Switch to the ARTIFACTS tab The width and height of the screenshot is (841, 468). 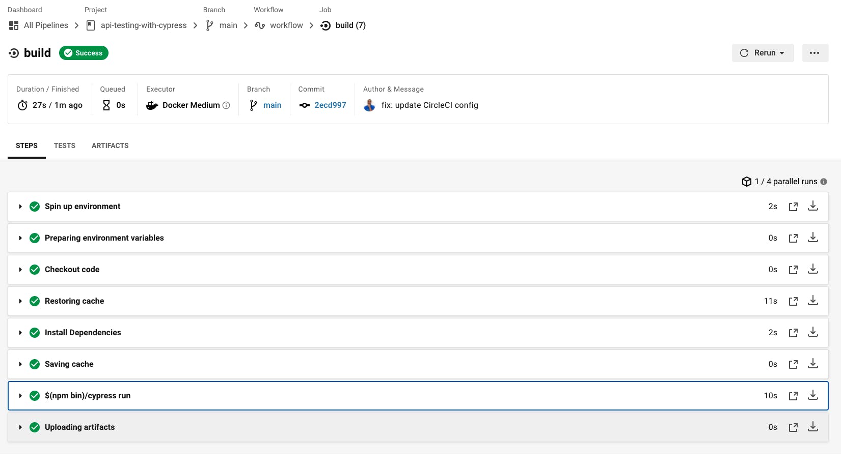point(110,145)
